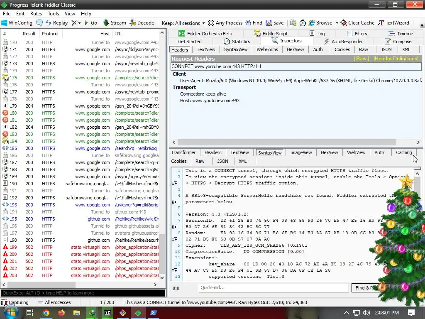Click the QuickExec command box
The height and width of the screenshot is (319, 425).
(x=83, y=293)
